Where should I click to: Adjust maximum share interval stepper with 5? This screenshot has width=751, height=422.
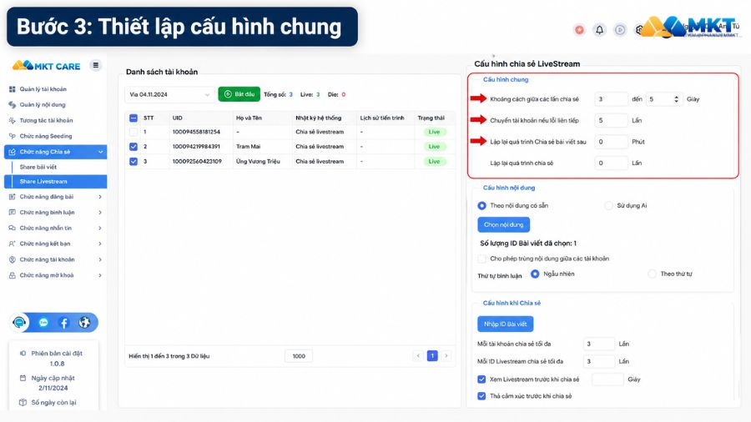(676, 99)
